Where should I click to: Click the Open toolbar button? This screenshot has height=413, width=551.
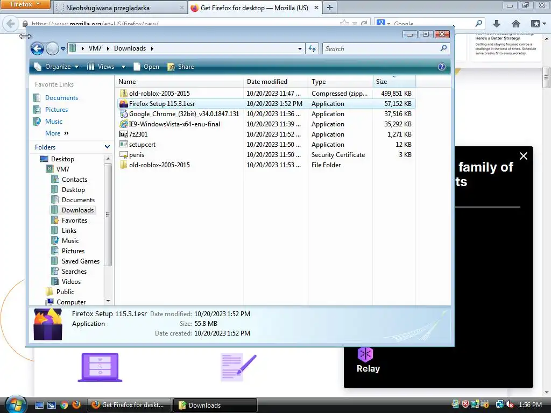[147, 67]
